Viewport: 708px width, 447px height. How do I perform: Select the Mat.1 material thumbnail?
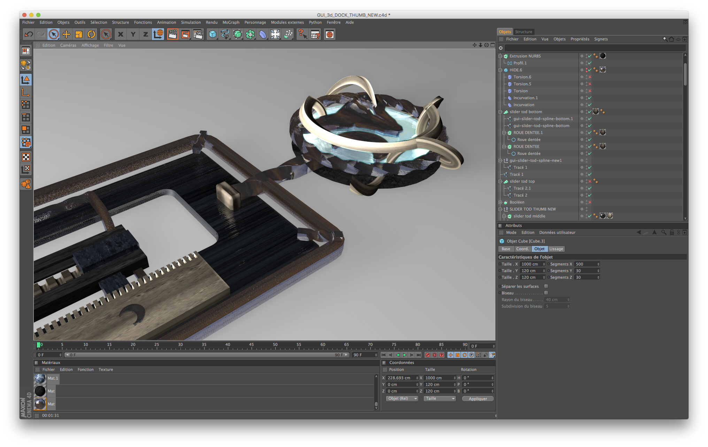tap(40, 378)
